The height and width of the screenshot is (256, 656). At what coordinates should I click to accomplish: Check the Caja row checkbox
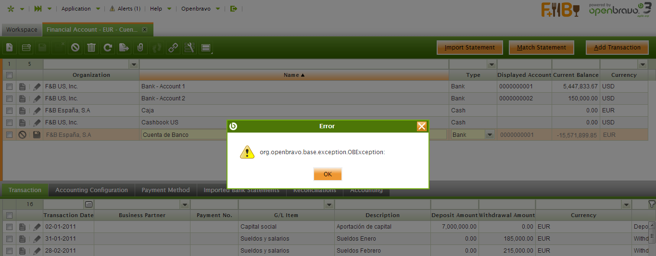(9, 110)
